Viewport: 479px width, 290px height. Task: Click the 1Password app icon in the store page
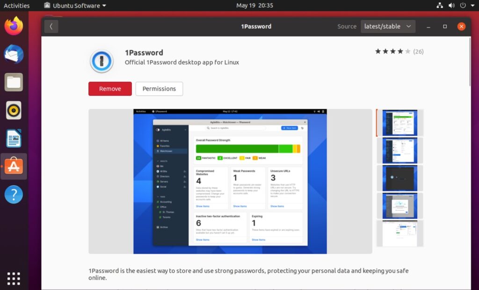point(102,61)
